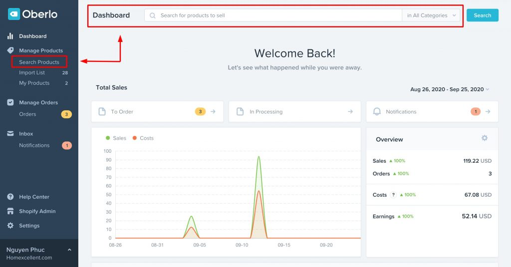Open the All Categories dropdown
The width and height of the screenshot is (511, 267).
click(x=431, y=15)
